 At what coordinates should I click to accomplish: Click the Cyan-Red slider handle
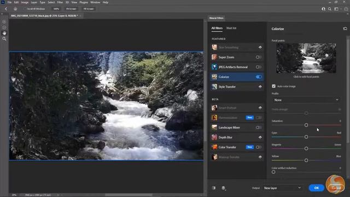point(306,137)
